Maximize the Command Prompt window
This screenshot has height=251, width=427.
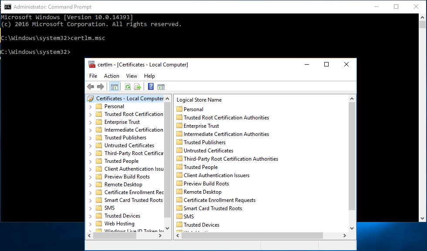[396, 7]
